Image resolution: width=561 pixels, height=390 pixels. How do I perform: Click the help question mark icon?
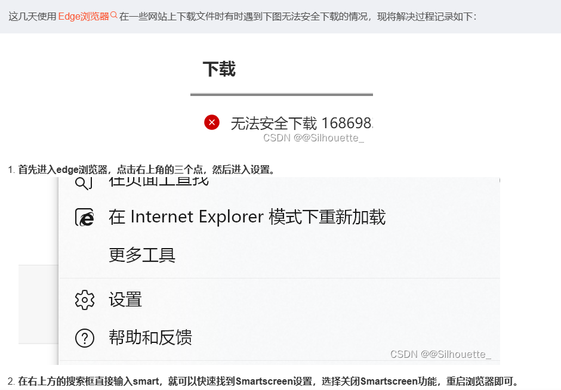tap(84, 338)
